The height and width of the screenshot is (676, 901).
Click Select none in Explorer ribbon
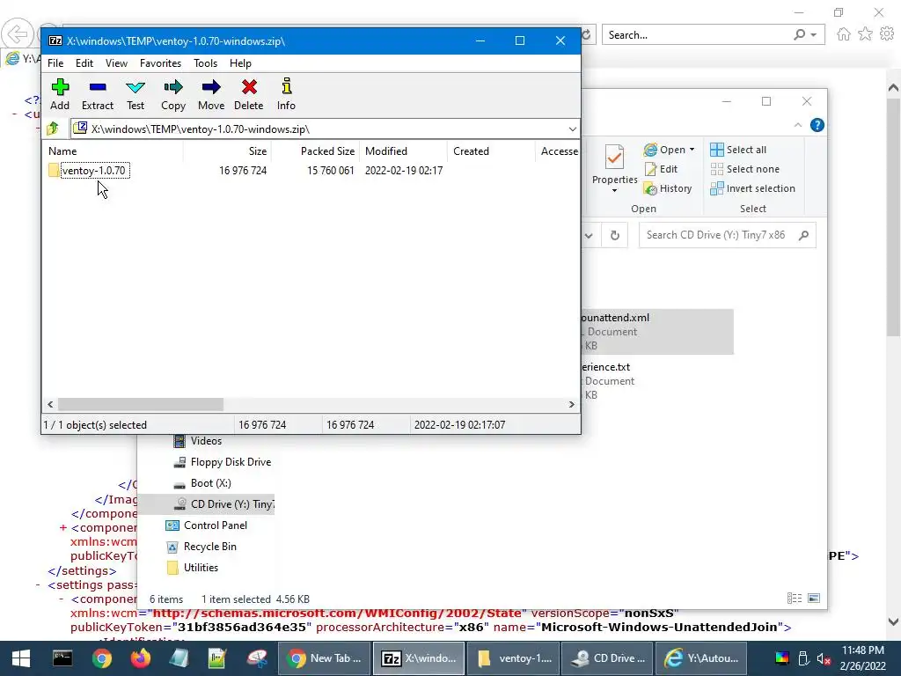point(745,169)
